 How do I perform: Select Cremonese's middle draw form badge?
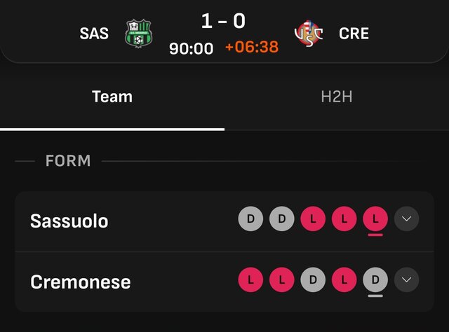coord(313,279)
